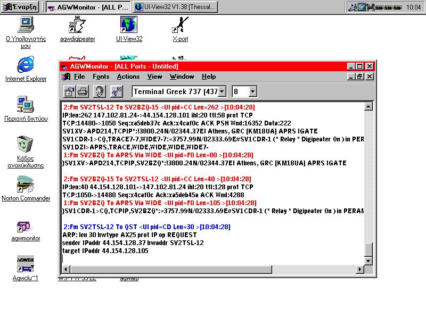Click the 'SV1DZI>APRS,TRACE,WIDE' line
This screenshot has height=319, width=426.
(135, 147)
